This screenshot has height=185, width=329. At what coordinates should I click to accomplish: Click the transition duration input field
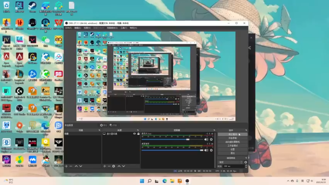[x=233, y=166]
